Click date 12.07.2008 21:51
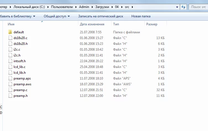 91,90
